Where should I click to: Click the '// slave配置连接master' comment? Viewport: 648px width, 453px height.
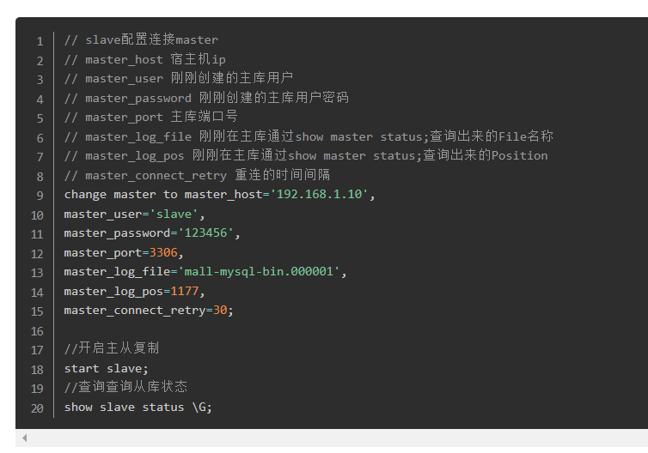tap(141, 40)
